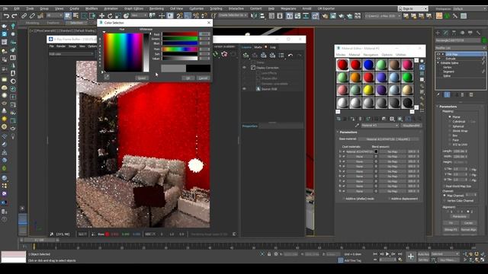This screenshot has height=274, width=488.
Task: Click the undo arrow in frame buffer layers
Action: tap(290, 56)
